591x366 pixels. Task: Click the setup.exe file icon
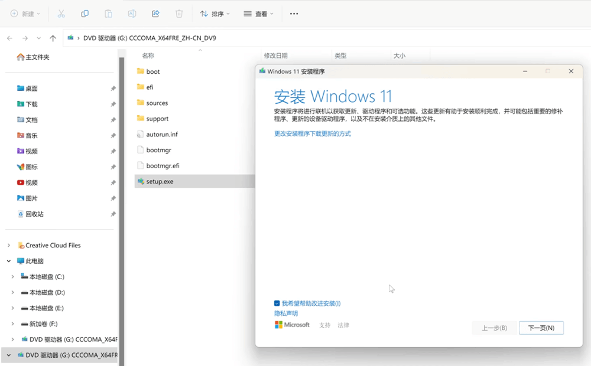click(140, 181)
